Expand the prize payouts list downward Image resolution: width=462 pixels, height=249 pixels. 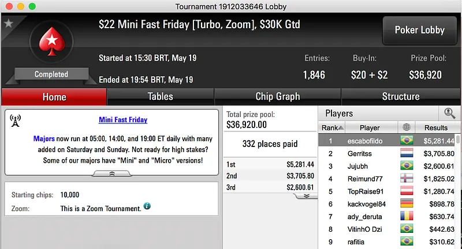pos(305,196)
